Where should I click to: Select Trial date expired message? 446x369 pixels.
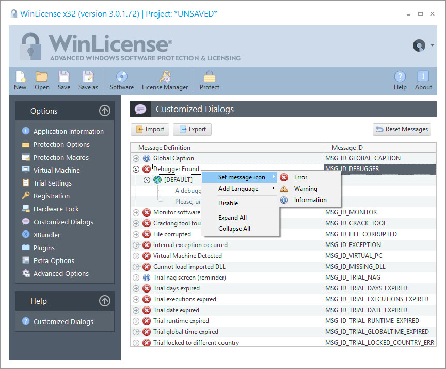coord(176,310)
